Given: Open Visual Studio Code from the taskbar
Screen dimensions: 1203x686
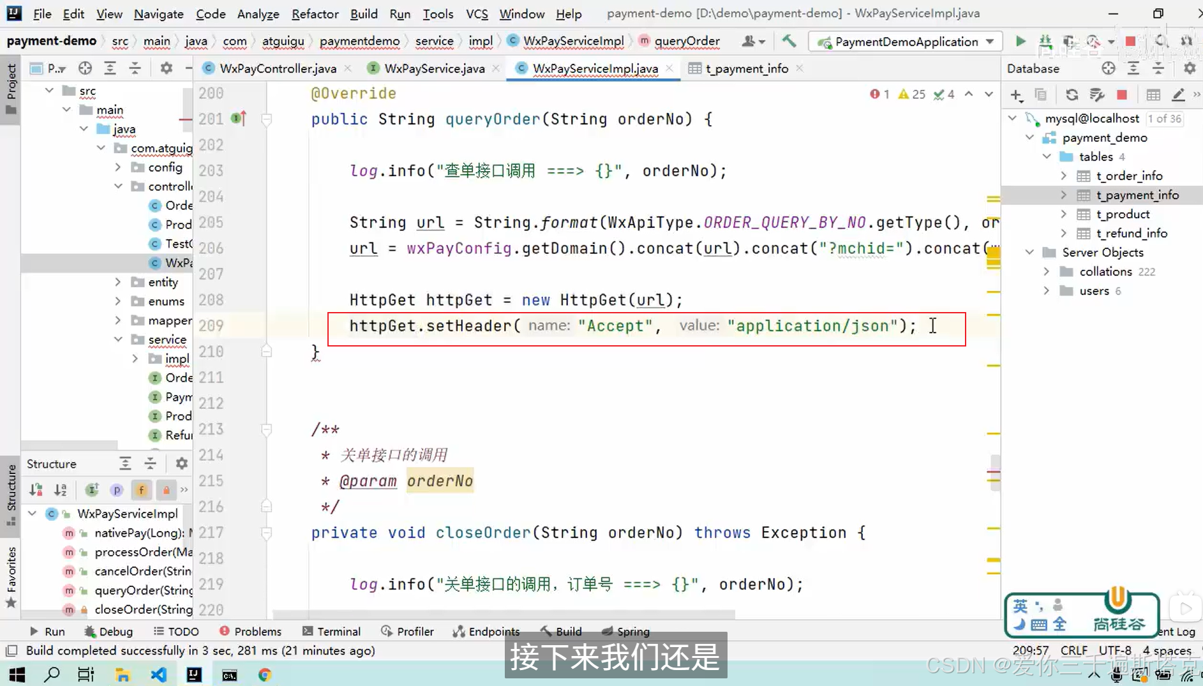Looking at the screenshot, I should pyautogui.click(x=158, y=675).
